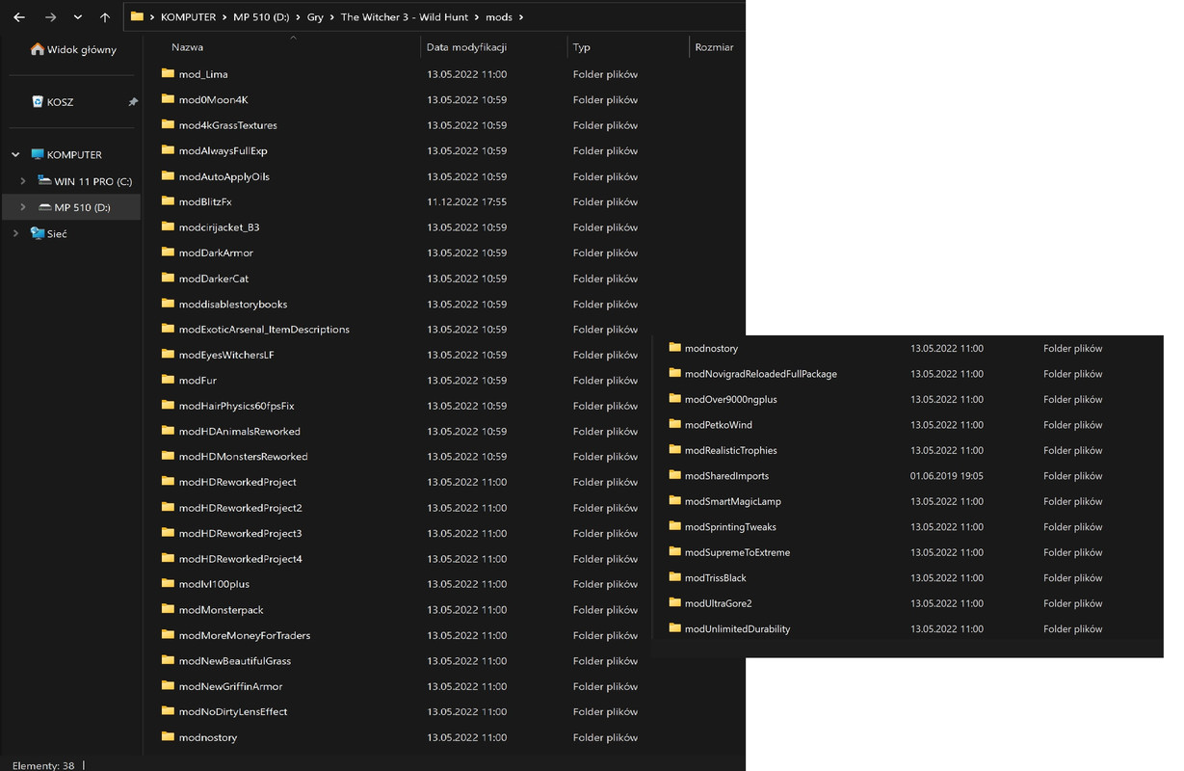Image resolution: width=1184 pixels, height=771 pixels.
Task: Select the modAutoApplyOils folder icon
Action: click(168, 175)
